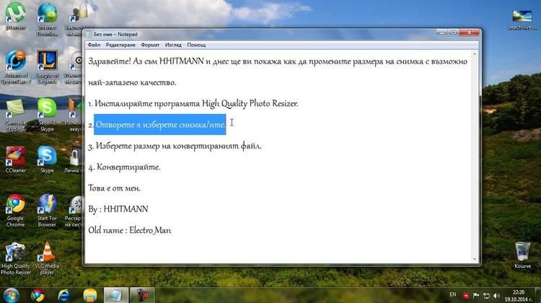Viewport: 541px width, 303px height.
Task: Maximize the Notepad window
Action: [454, 32]
